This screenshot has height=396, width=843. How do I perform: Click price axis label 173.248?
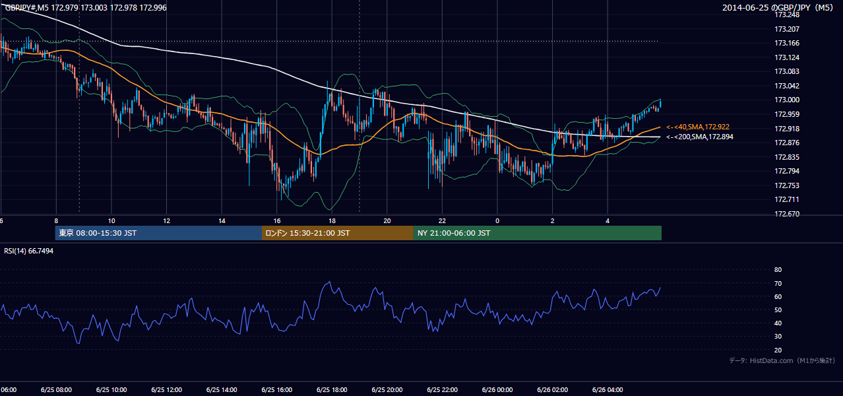[787, 15]
